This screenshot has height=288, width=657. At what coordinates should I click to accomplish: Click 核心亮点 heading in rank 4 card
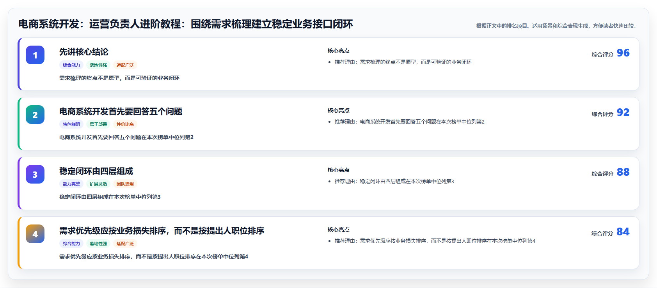pyautogui.click(x=339, y=230)
